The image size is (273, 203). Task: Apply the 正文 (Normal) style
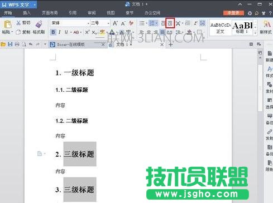221,28
